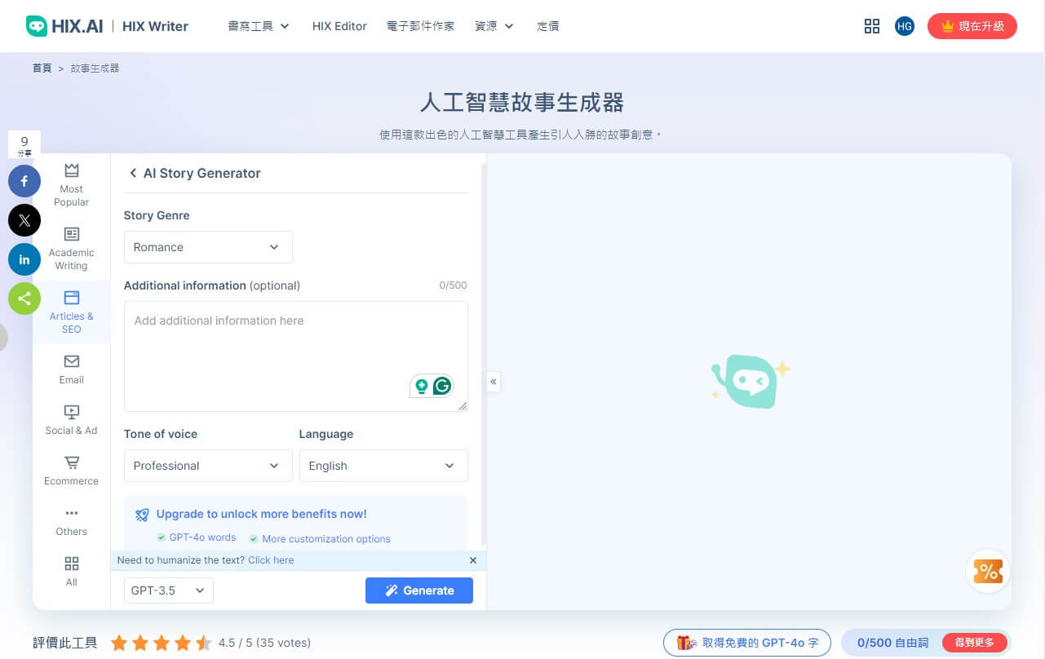Open 定價 pricing page
1045x659 pixels.
548,26
